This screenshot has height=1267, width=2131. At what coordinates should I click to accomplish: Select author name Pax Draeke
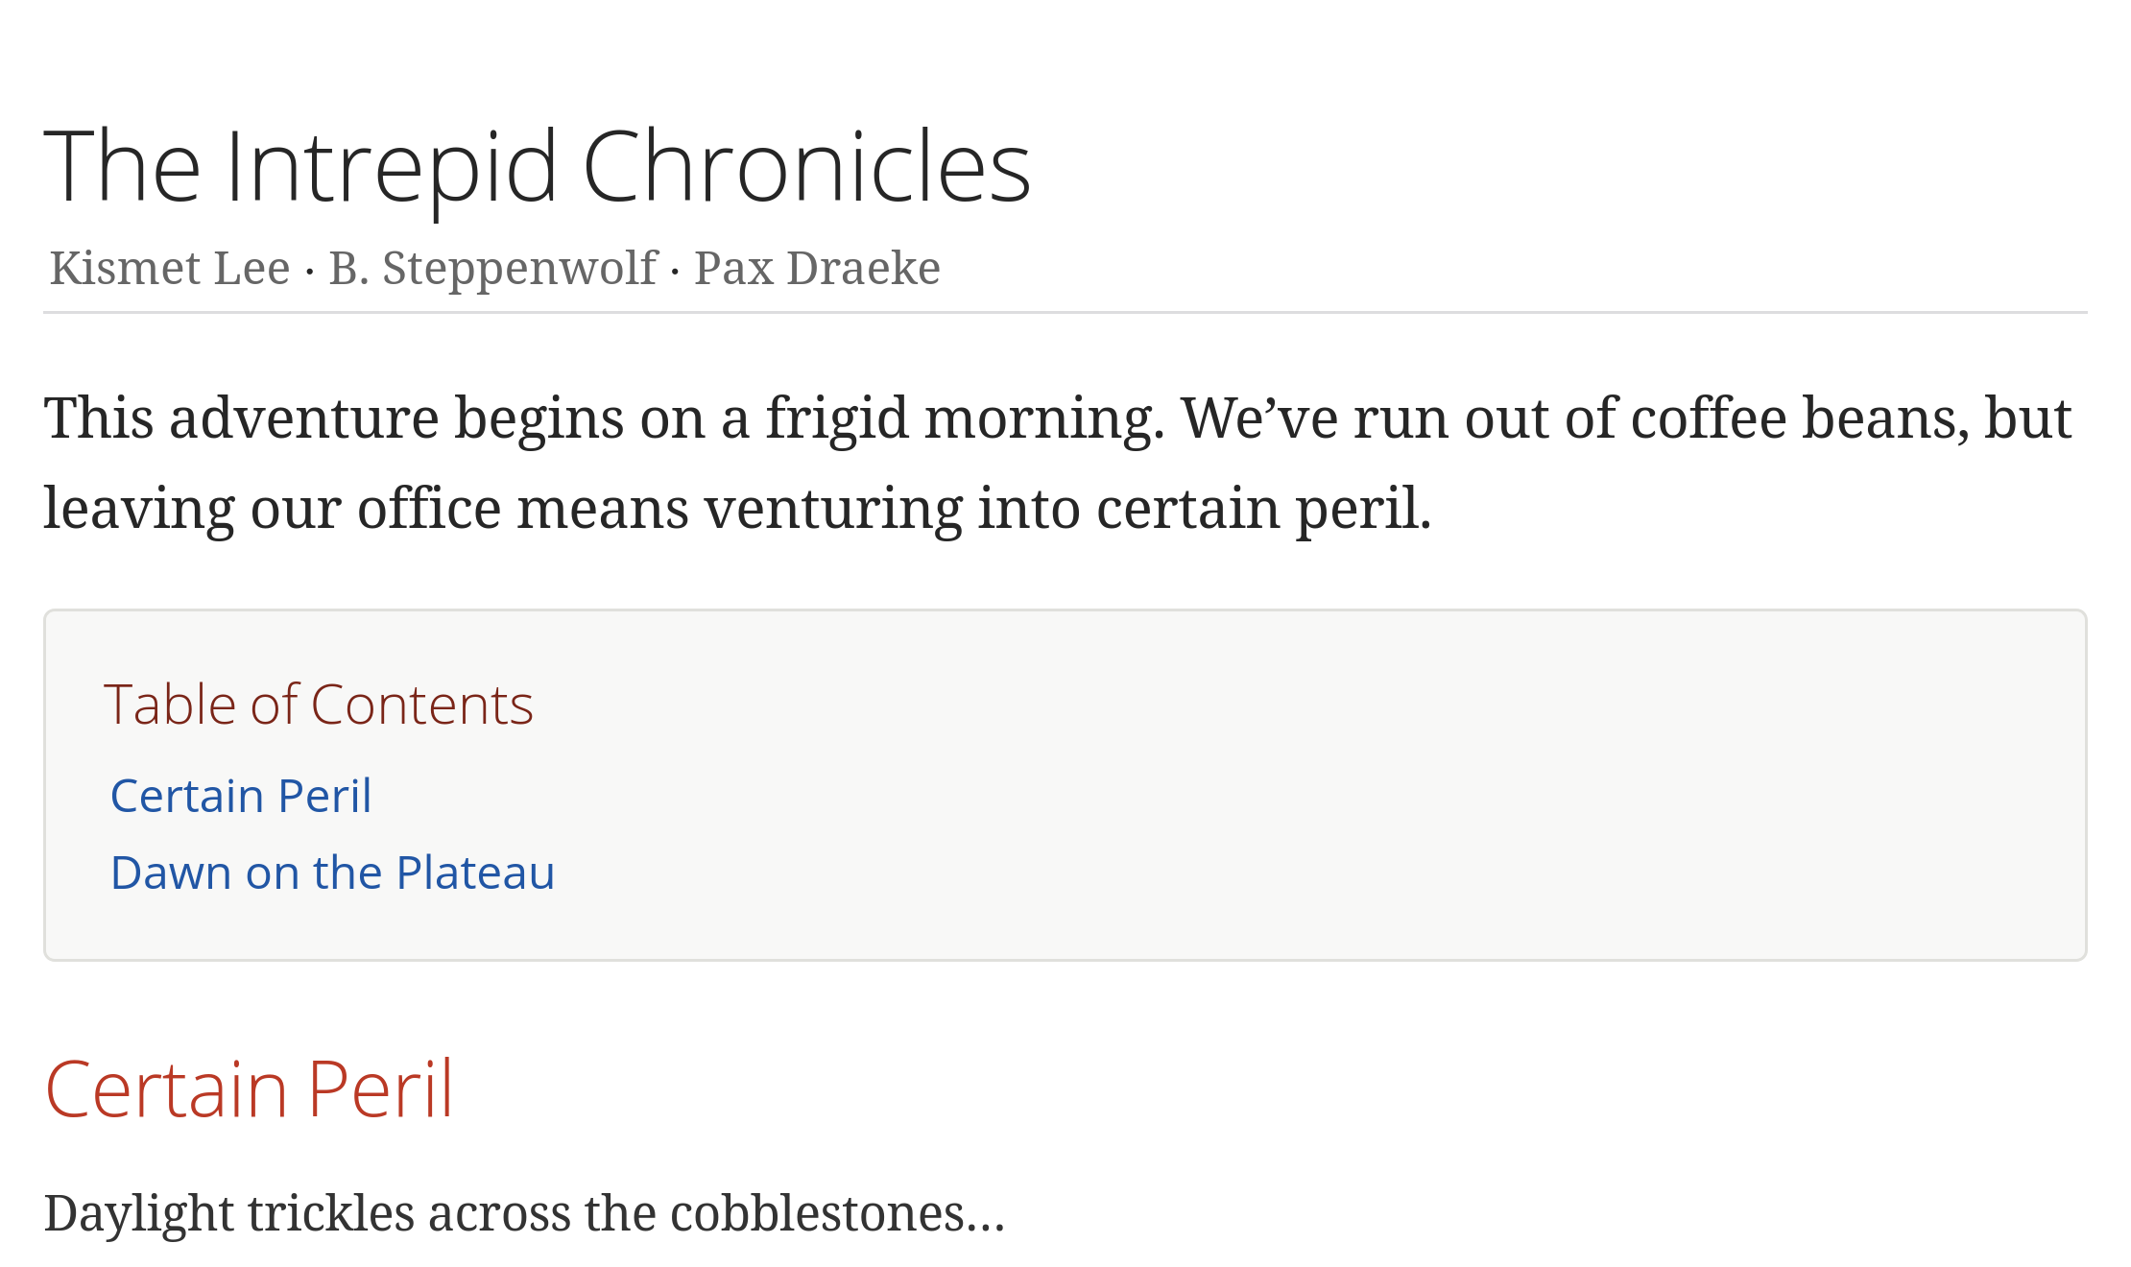[817, 268]
